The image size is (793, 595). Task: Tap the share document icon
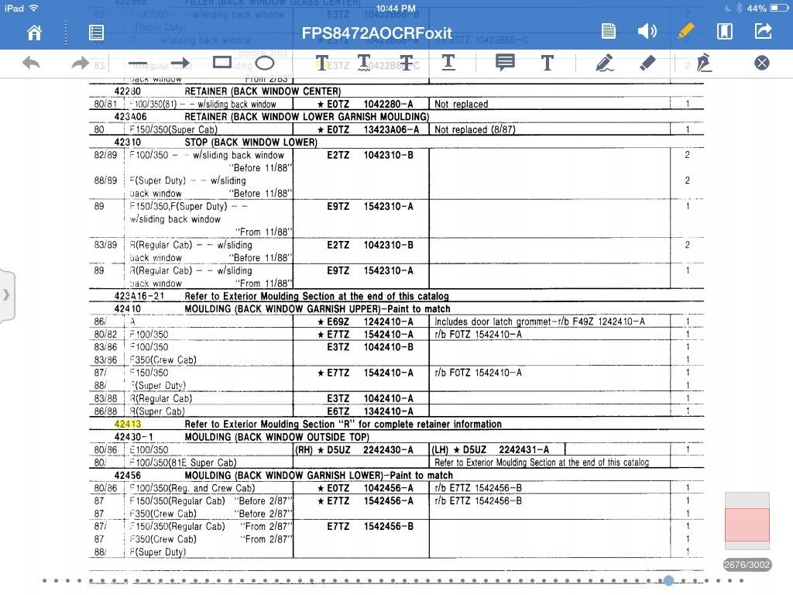763,32
